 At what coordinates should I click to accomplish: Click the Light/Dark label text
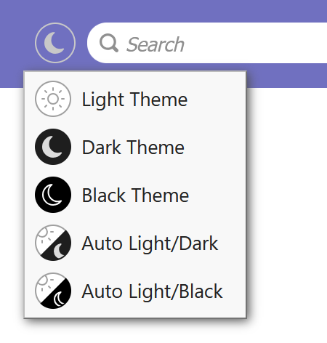174,243
